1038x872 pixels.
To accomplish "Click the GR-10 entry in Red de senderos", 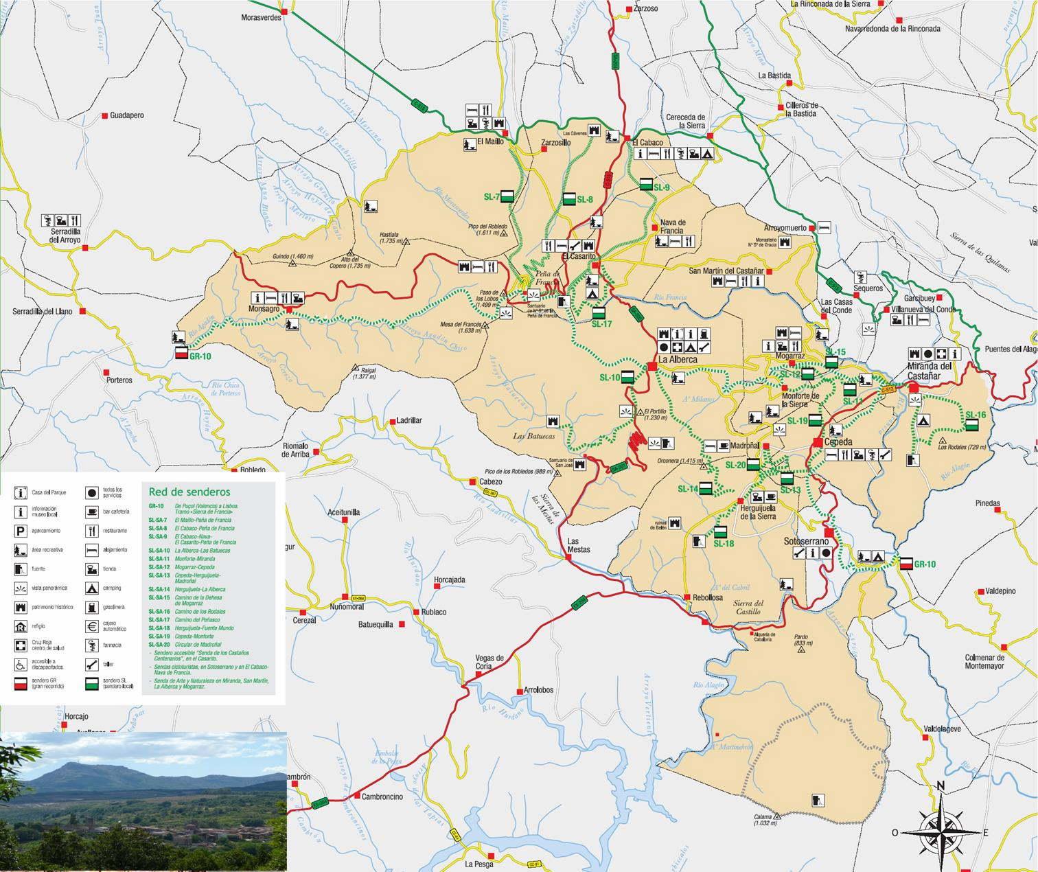I will coord(157,506).
